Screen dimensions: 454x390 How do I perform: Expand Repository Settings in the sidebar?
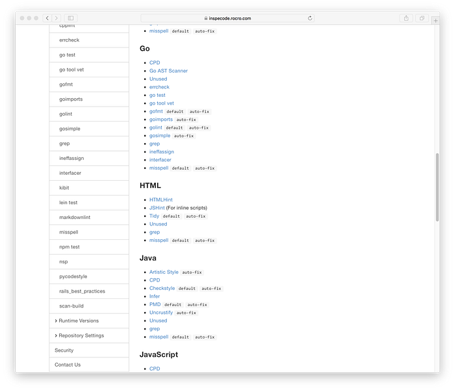coord(89,335)
